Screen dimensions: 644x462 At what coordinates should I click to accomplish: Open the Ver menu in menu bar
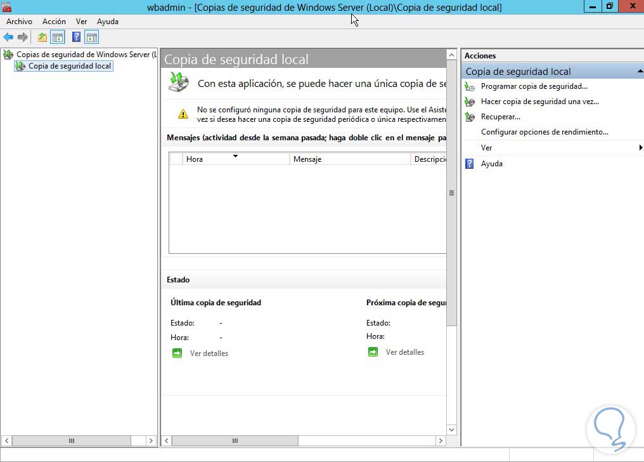(x=81, y=22)
